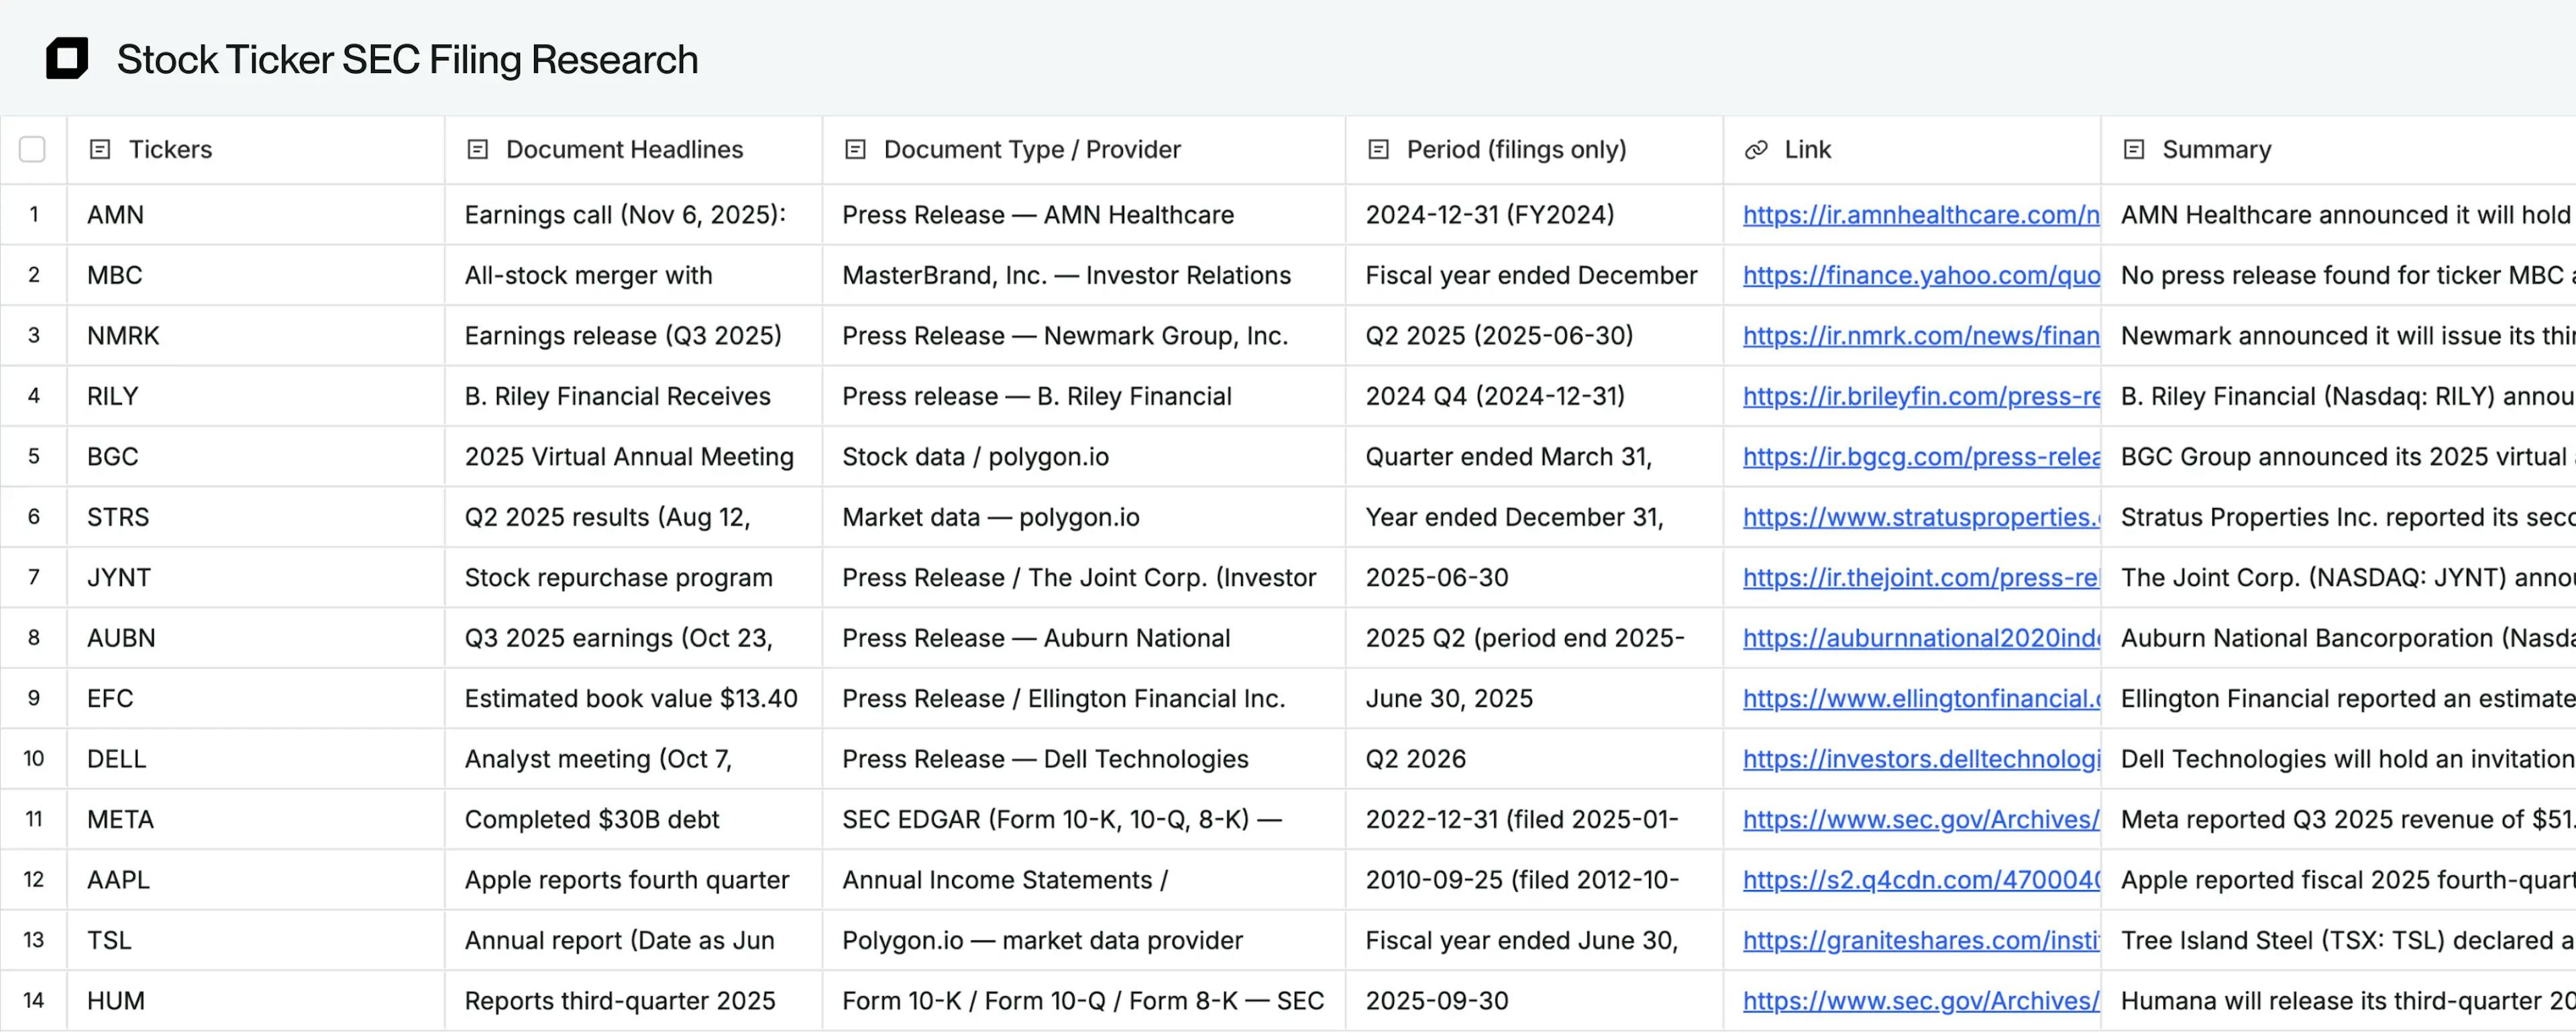This screenshot has height=1033, width=2576.
Task: Click the text icon beside Summary header
Action: pyautogui.click(x=2134, y=149)
